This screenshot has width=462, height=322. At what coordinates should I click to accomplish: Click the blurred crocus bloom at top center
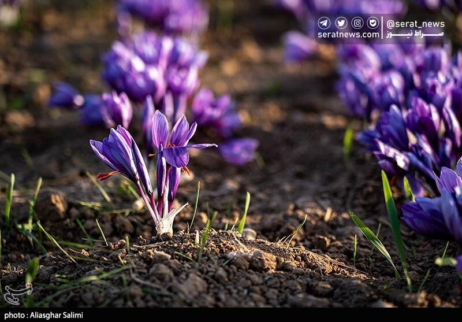click(x=165, y=14)
